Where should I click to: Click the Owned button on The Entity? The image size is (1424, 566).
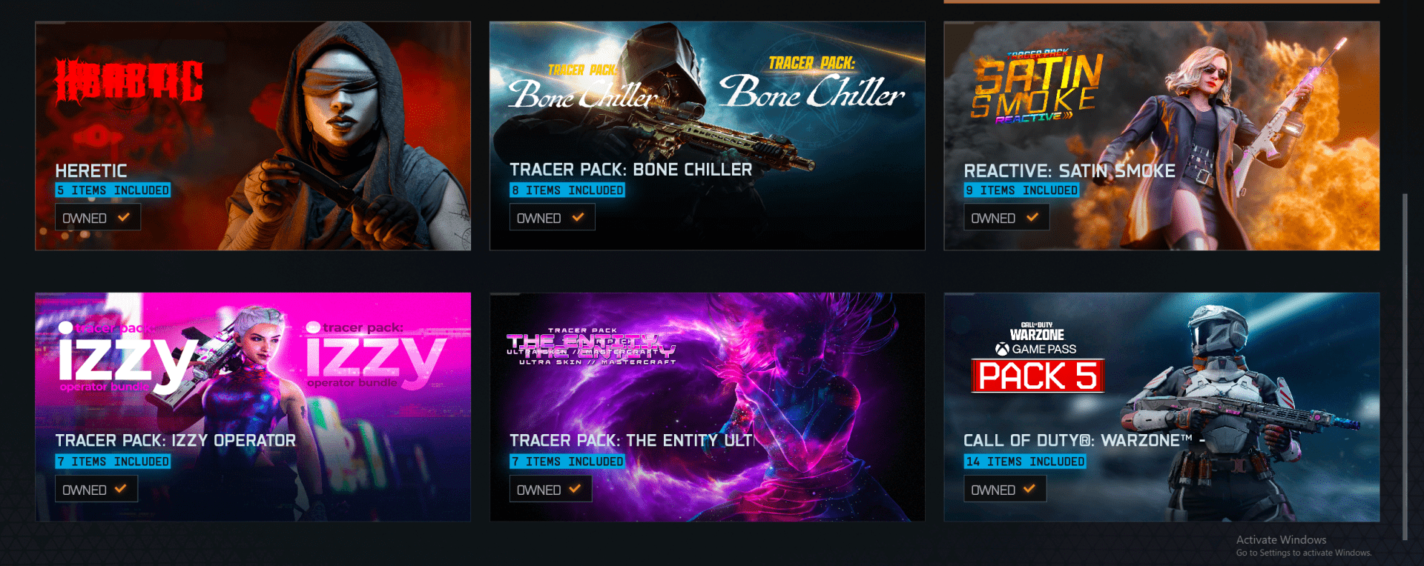(550, 490)
